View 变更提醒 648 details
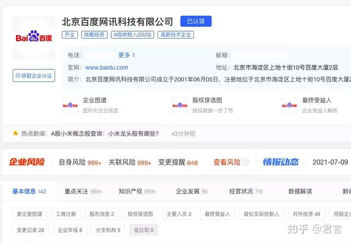Screen dimensions: 351x243 pos(178,162)
